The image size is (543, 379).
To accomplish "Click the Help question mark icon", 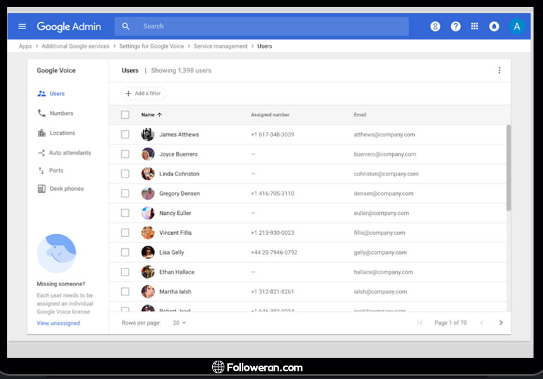I will [x=455, y=27].
